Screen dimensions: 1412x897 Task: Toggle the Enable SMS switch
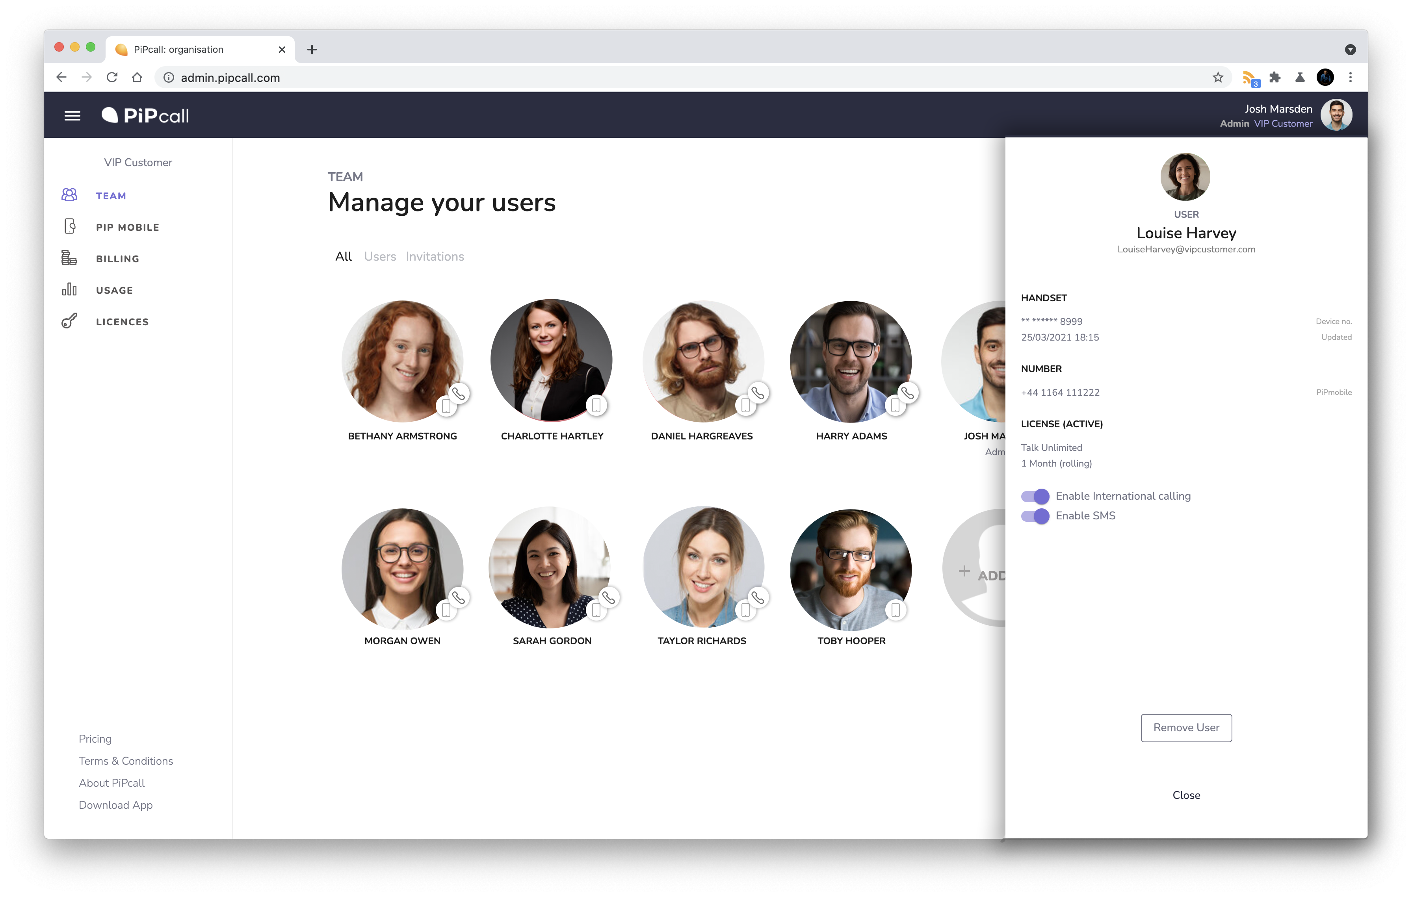point(1035,515)
